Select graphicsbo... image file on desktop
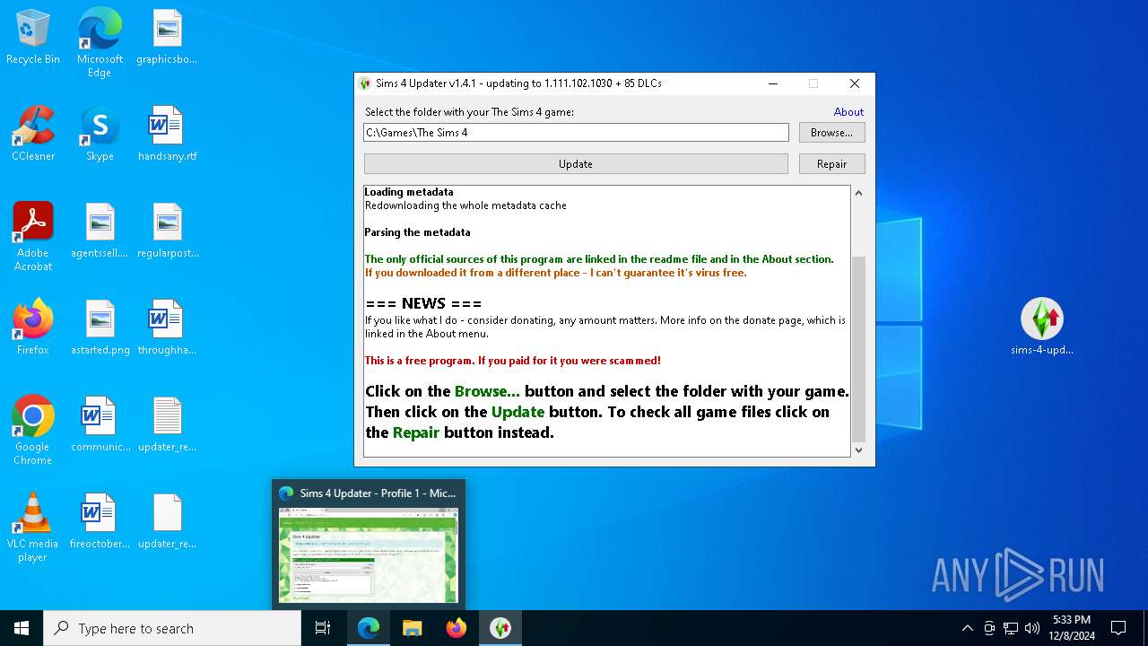Screen dimensions: 1148x646 (x=167, y=38)
